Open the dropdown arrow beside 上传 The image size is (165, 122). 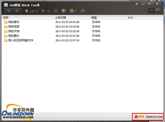pyautogui.click(x=36, y=11)
